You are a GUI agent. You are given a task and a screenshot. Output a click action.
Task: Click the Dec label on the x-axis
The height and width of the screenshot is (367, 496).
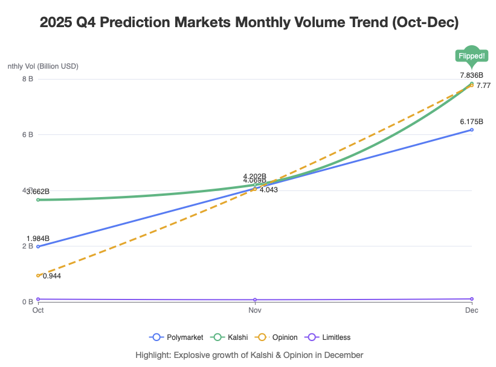pyautogui.click(x=471, y=310)
